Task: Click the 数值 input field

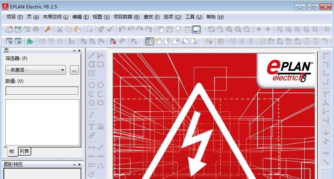Action: [x=42, y=91]
